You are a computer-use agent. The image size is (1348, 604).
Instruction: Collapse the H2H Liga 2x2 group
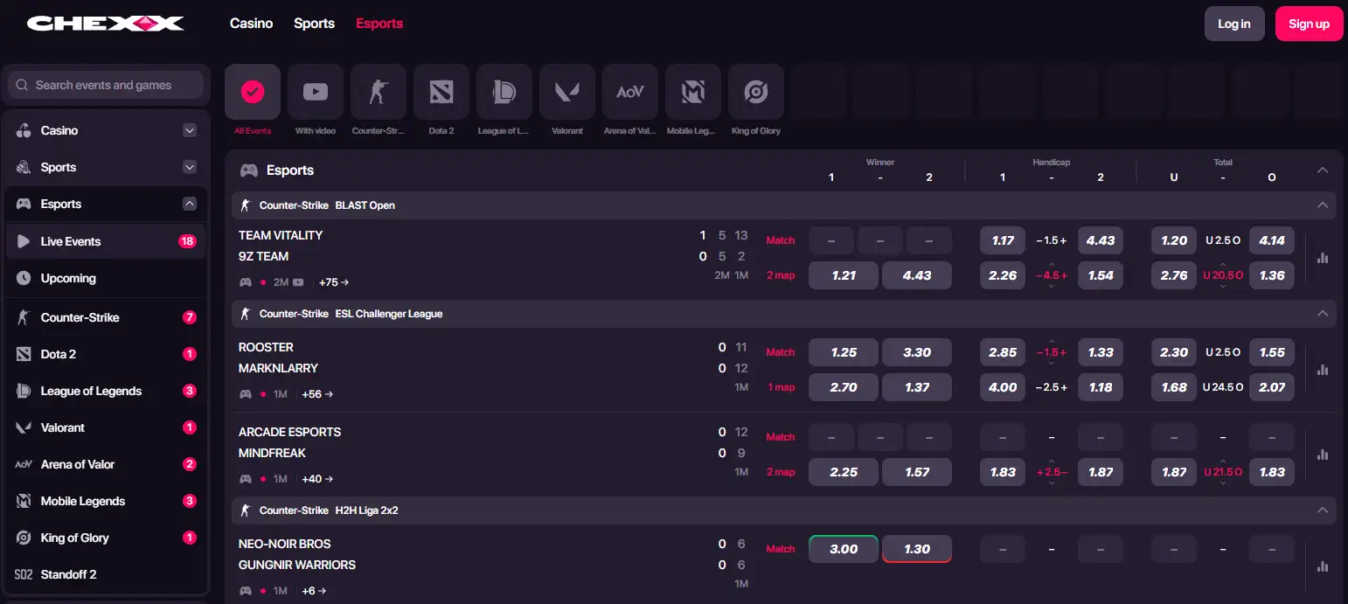pyautogui.click(x=1323, y=510)
